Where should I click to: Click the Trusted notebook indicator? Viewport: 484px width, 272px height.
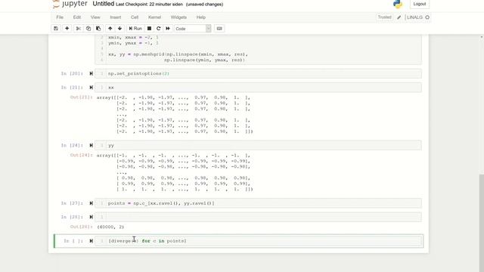pyautogui.click(x=384, y=17)
